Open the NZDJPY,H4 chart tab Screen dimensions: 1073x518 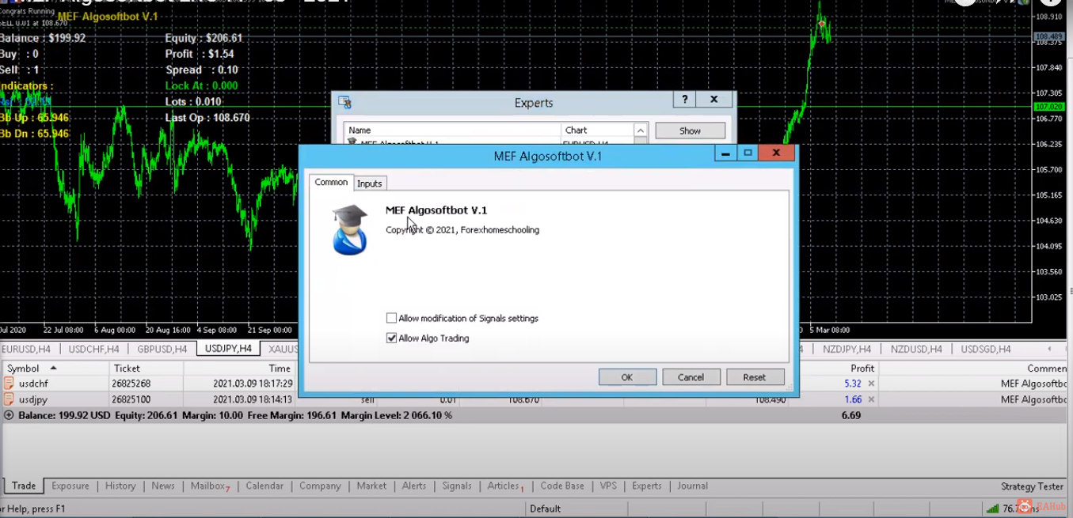847,349
